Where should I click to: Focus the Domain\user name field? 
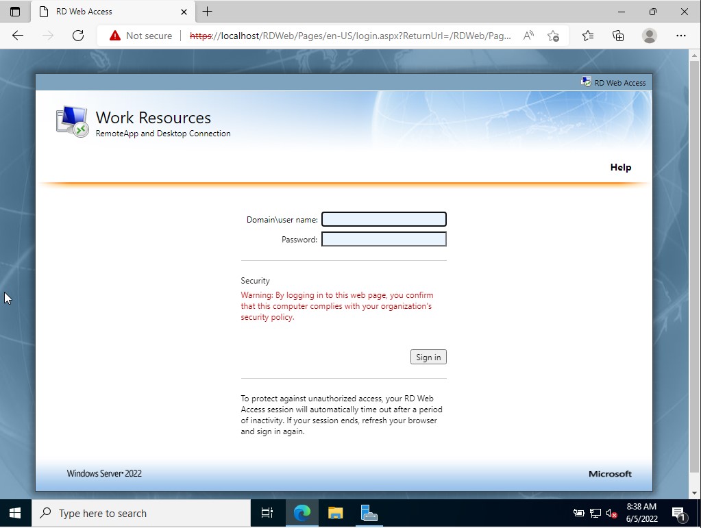point(384,219)
